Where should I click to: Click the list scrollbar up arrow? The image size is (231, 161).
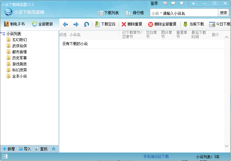[x=226, y=37]
